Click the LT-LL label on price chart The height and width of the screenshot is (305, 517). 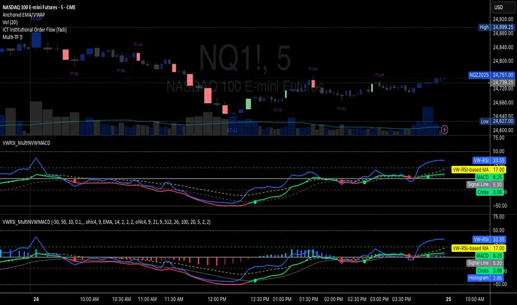[232, 130]
